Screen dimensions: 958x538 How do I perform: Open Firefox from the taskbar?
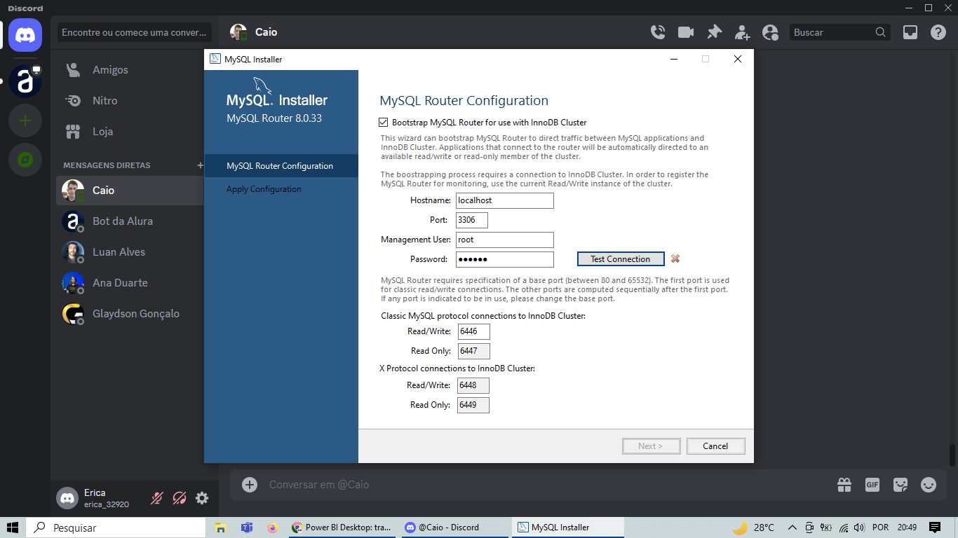(x=273, y=527)
